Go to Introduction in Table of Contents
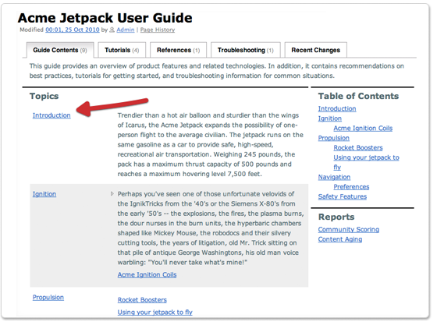The width and height of the screenshot is (437, 325). point(337,109)
